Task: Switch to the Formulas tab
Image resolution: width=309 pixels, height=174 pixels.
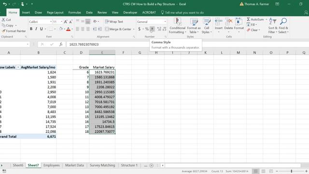Action: pos(75,13)
